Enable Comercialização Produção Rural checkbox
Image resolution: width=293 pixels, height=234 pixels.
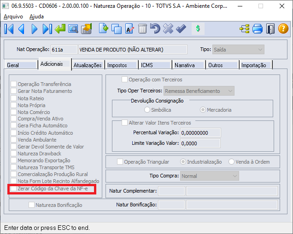(13, 174)
